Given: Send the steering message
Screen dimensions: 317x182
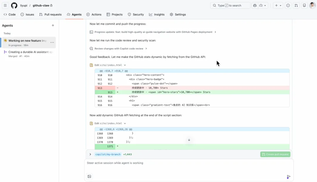Looking at the screenshot, I should pos(289,176).
